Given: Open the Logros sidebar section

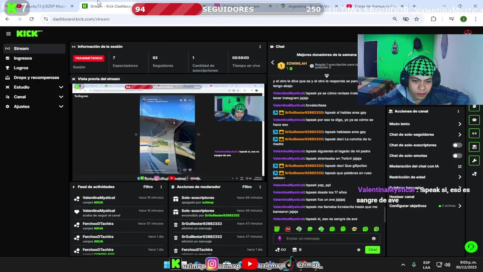Looking at the screenshot, I should click(34, 68).
